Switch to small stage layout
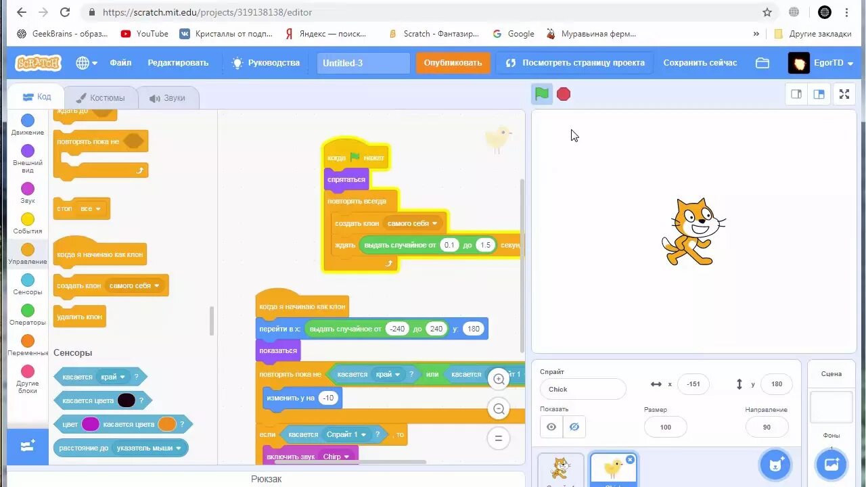 click(796, 94)
